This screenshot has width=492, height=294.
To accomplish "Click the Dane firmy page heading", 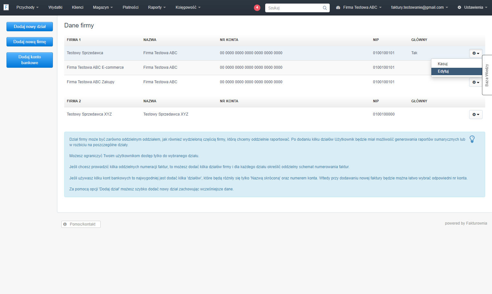I will pos(79,25).
